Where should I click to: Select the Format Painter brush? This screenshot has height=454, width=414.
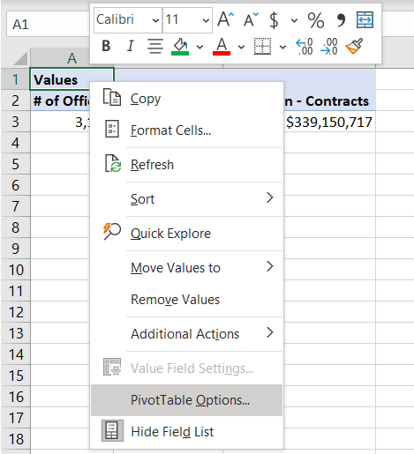[354, 46]
